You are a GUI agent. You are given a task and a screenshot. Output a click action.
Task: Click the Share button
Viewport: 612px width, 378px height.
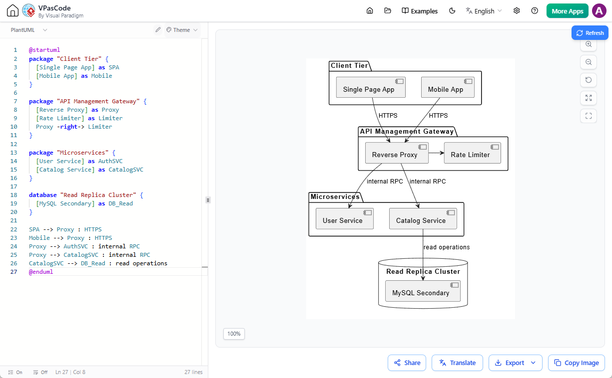click(407, 363)
